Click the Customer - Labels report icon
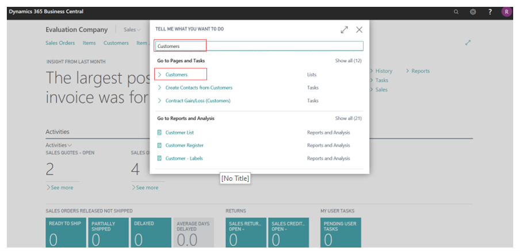The height and width of the screenshot is (251, 520). point(159,158)
